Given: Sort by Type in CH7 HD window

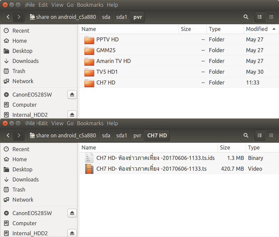Looking at the screenshot, I should [x=262, y=147].
